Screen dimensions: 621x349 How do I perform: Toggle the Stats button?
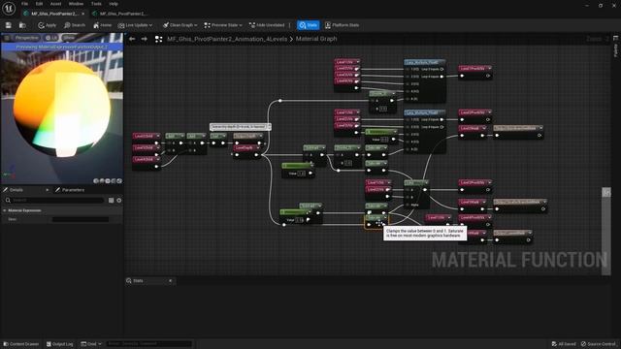tap(309, 25)
